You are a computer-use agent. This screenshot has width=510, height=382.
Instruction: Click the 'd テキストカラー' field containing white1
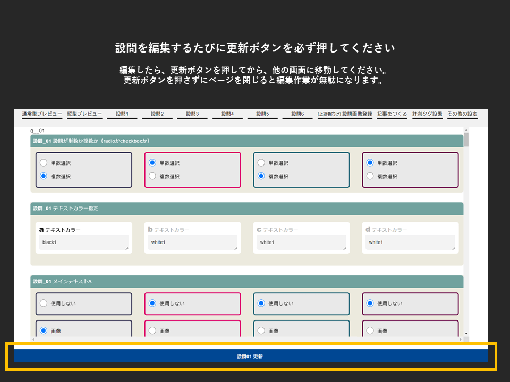[x=410, y=242]
